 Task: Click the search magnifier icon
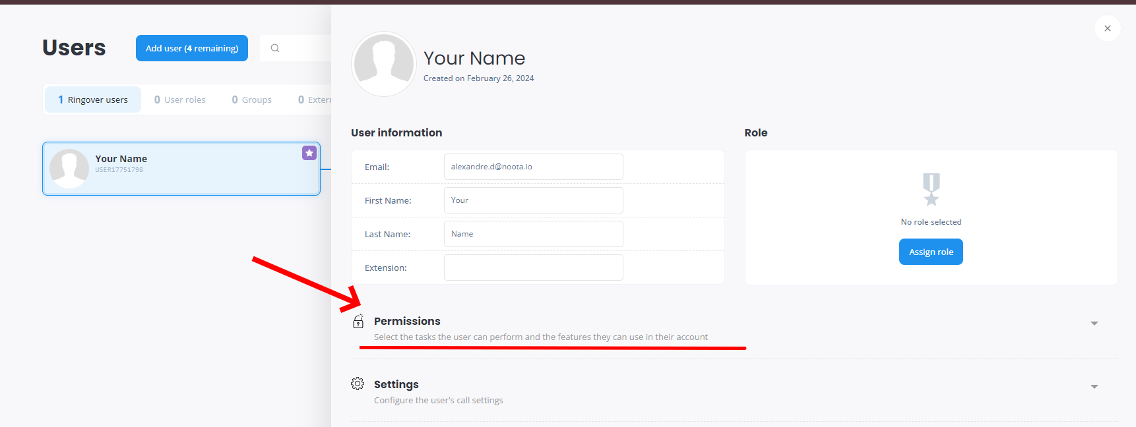[x=275, y=48]
